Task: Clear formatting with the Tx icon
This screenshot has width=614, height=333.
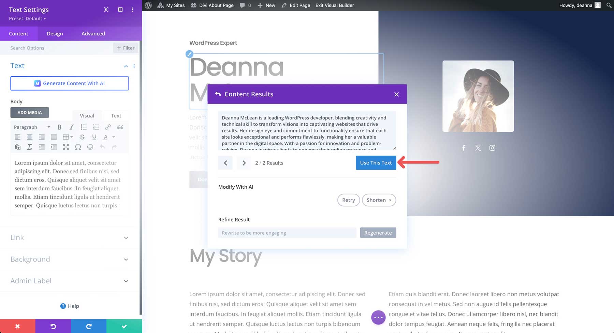Action: [x=30, y=147]
